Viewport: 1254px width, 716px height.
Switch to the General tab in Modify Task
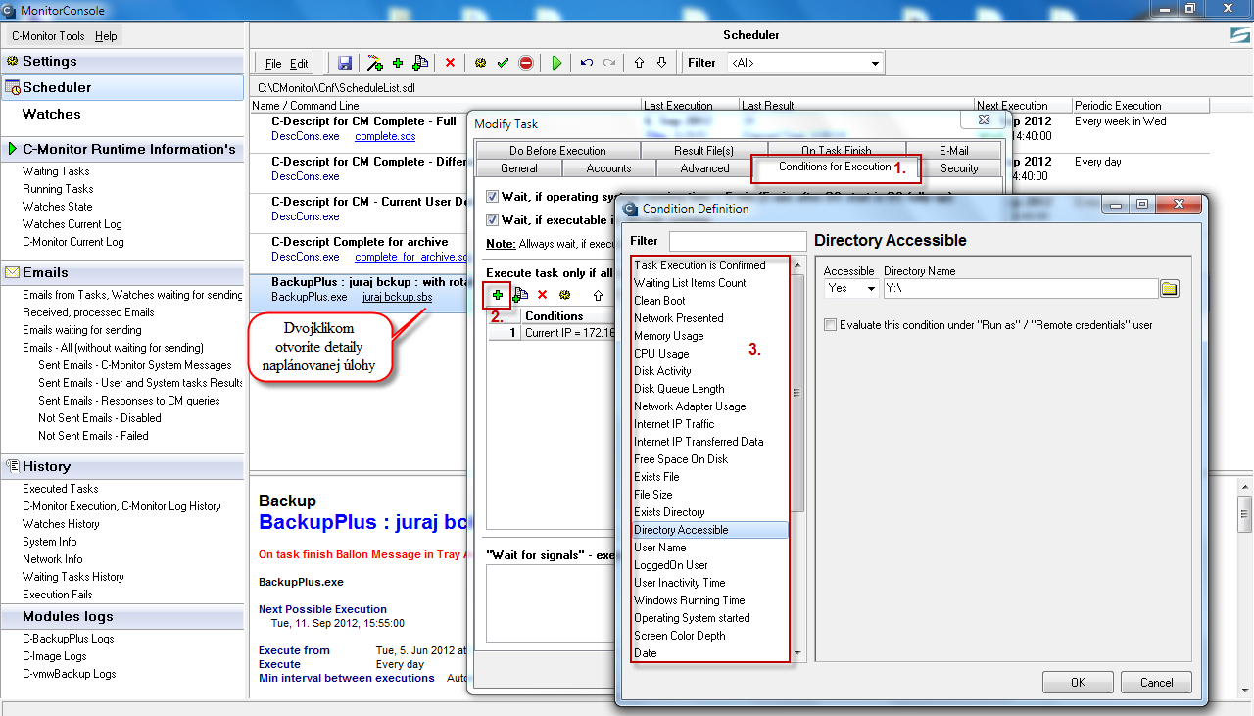pos(519,168)
